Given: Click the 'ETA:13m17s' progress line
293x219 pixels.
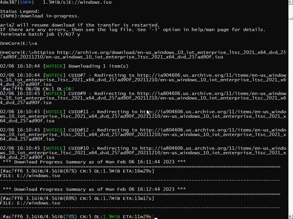Looking at the screenshot, I should click(x=77, y=198).
